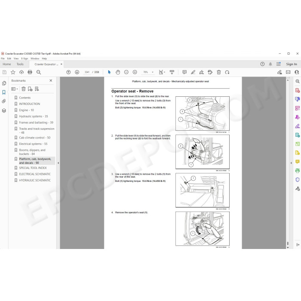Click the Sign In button

pyautogui.click(x=292, y=64)
